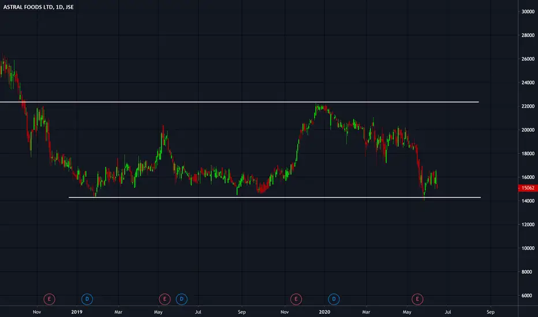Open the dividend D marker before Jul 2019

(181, 299)
